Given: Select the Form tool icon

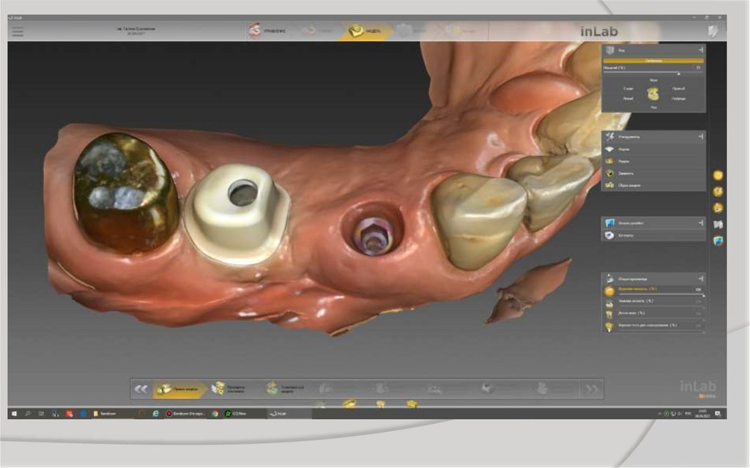Looking at the screenshot, I should (609, 149).
